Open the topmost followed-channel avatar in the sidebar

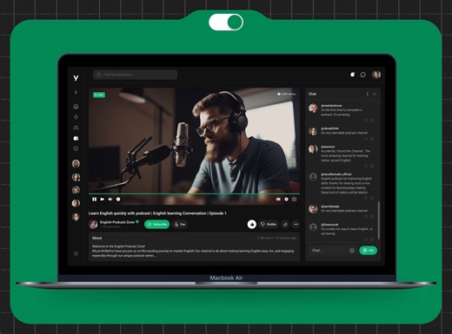click(76, 164)
